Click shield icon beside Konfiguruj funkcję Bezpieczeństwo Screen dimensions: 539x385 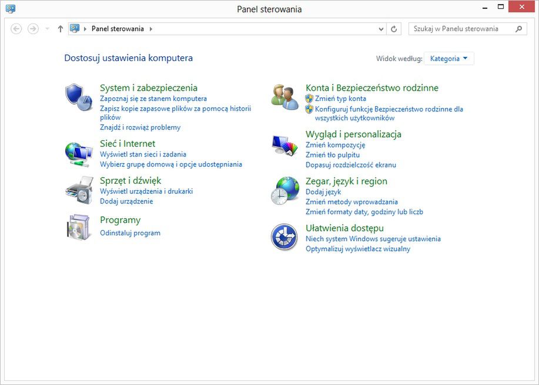309,109
